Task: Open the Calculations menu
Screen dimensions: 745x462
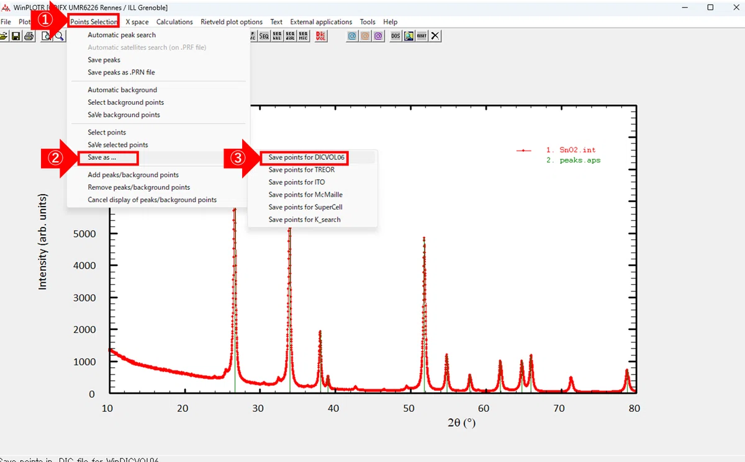Action: [174, 22]
